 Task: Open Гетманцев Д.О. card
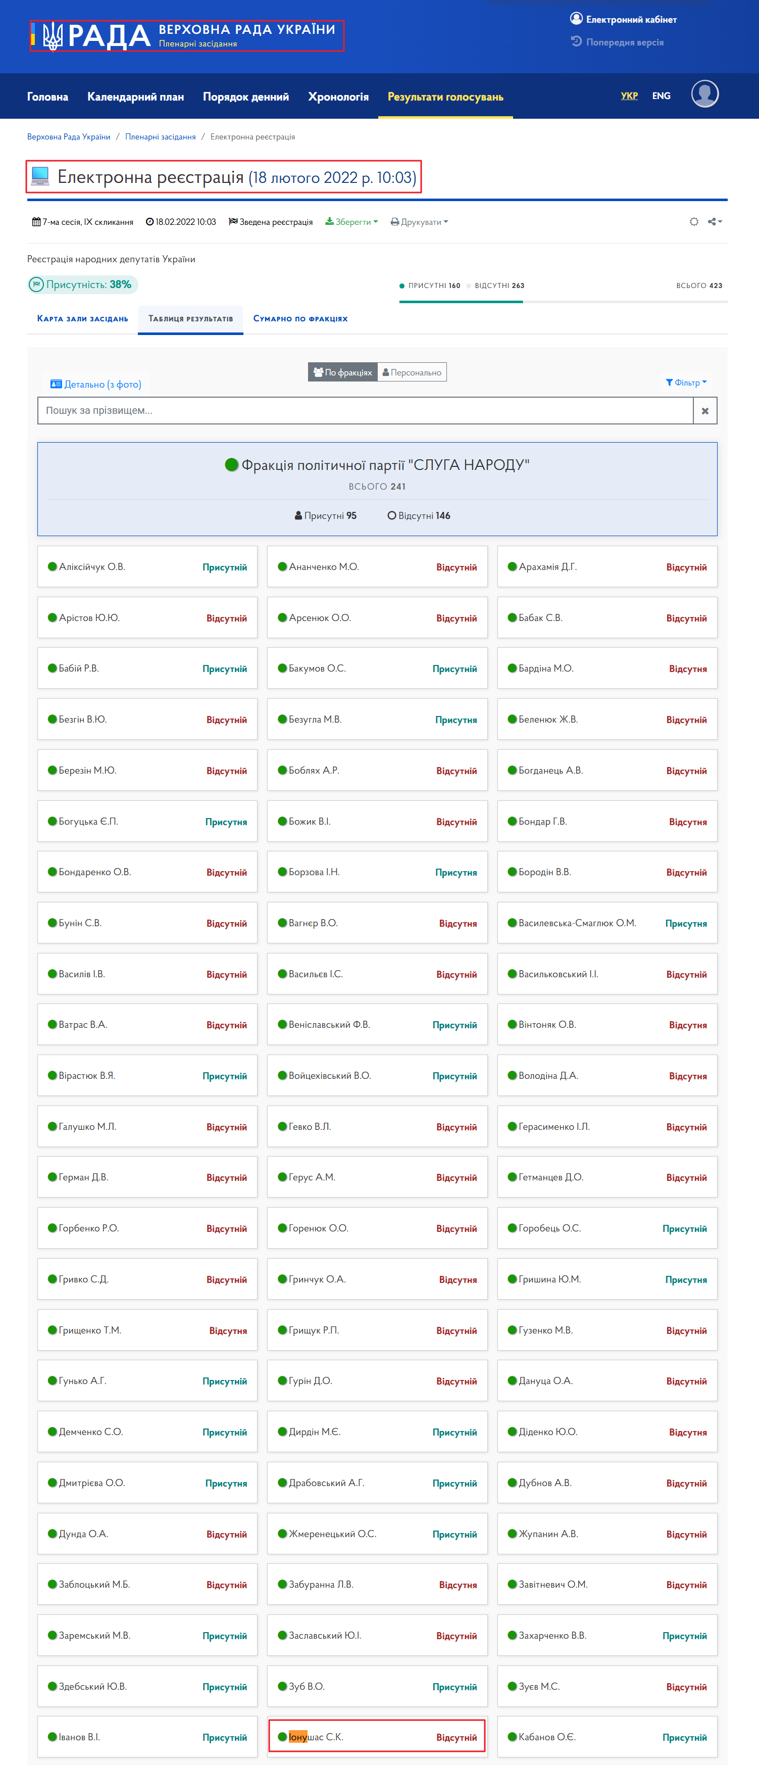pyautogui.click(x=608, y=1177)
